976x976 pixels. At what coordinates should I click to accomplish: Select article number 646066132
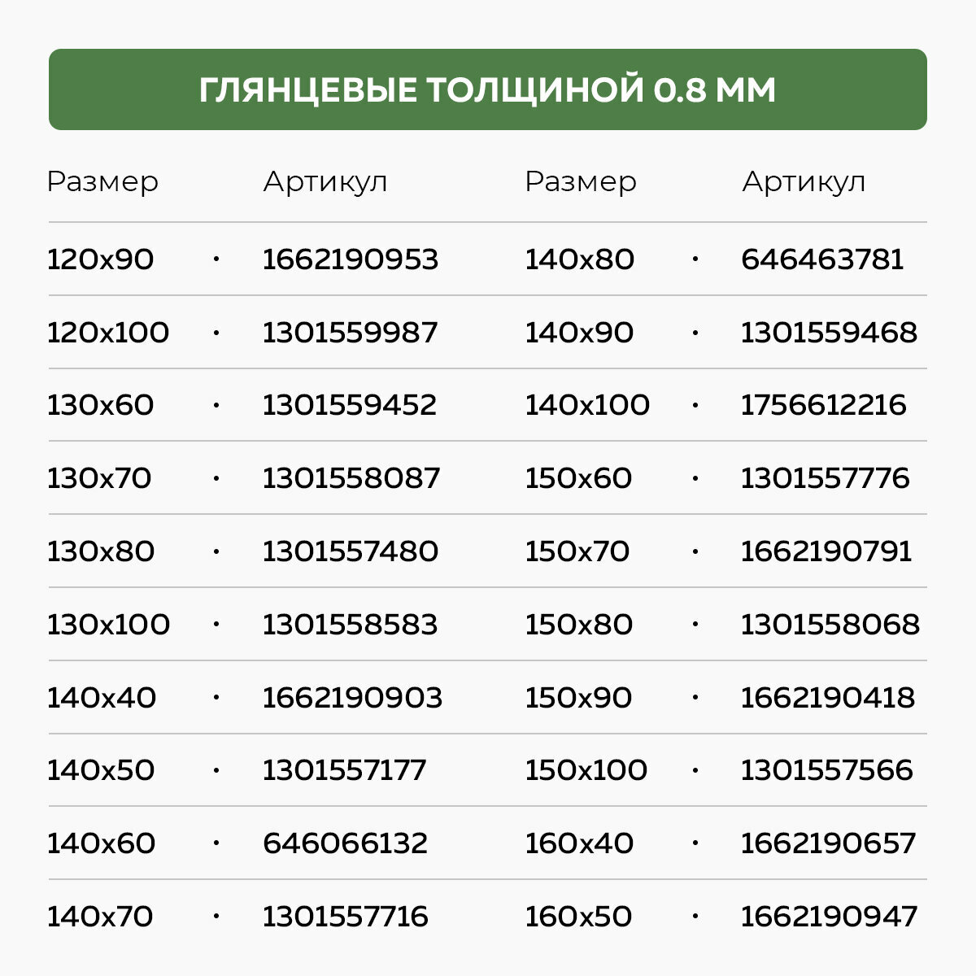345,843
